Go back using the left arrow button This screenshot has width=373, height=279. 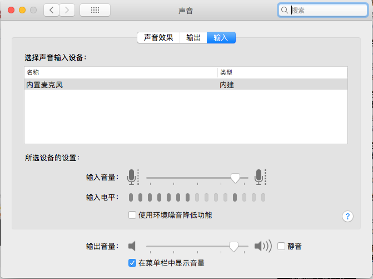tap(52, 10)
